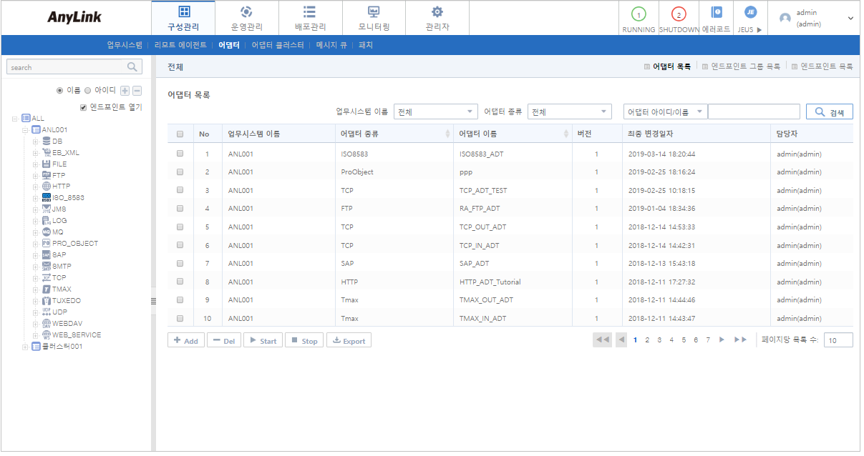The height and width of the screenshot is (456, 864).
Task: Open the 에러코드 (error code) panel
Action: (x=717, y=17)
